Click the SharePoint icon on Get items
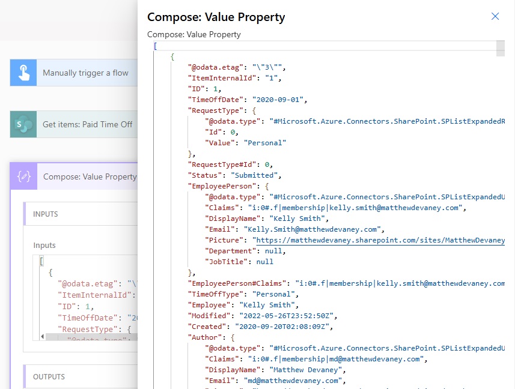This screenshot has height=389, width=515. coord(23,124)
